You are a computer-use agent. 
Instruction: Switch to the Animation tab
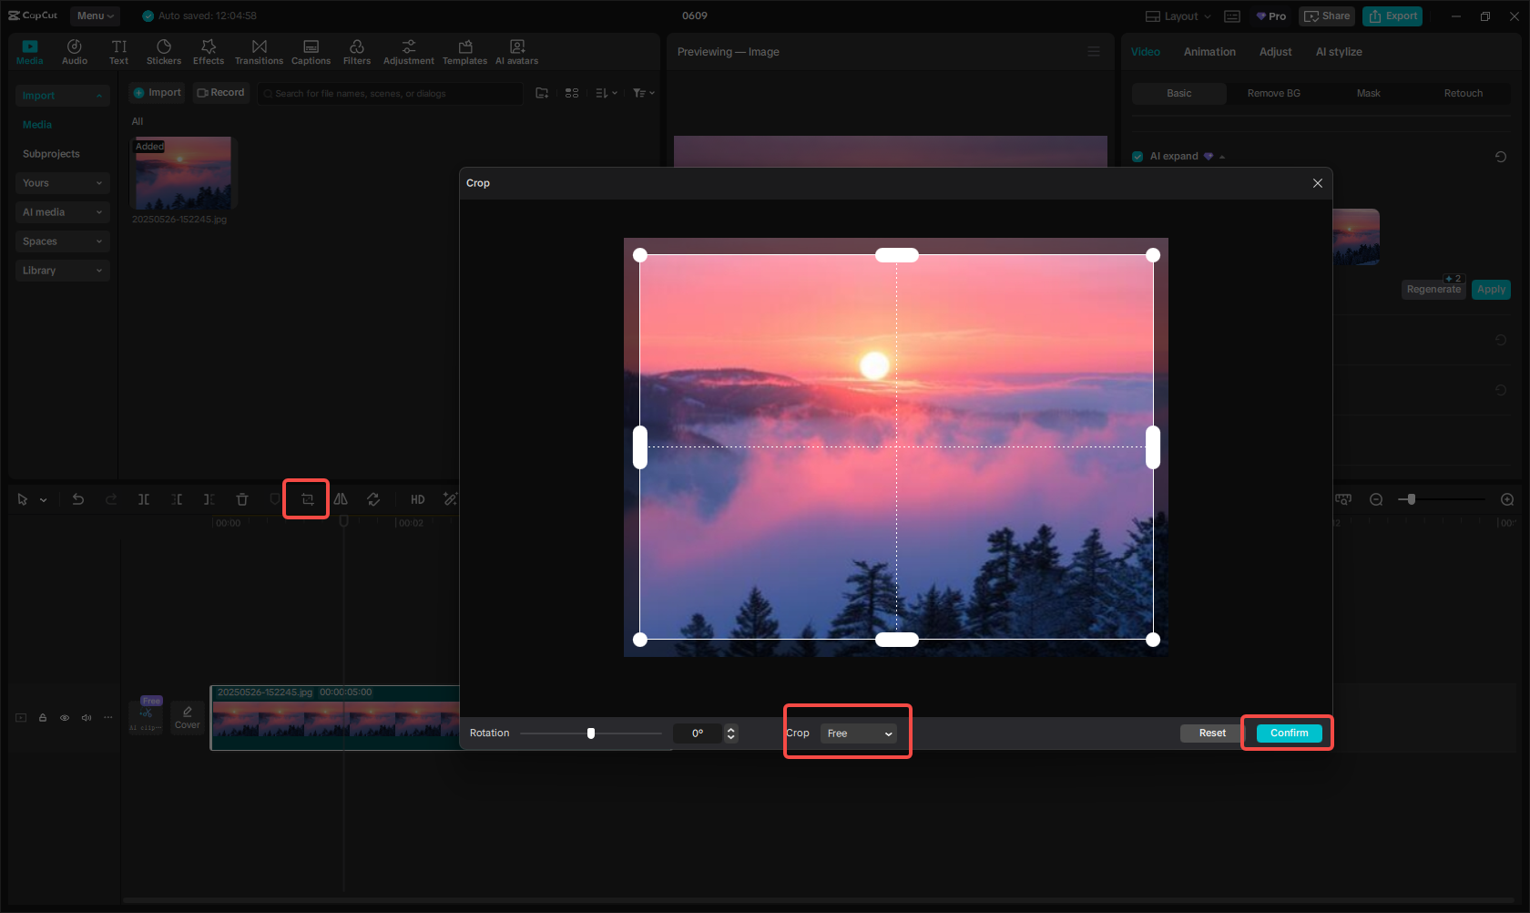(1209, 52)
